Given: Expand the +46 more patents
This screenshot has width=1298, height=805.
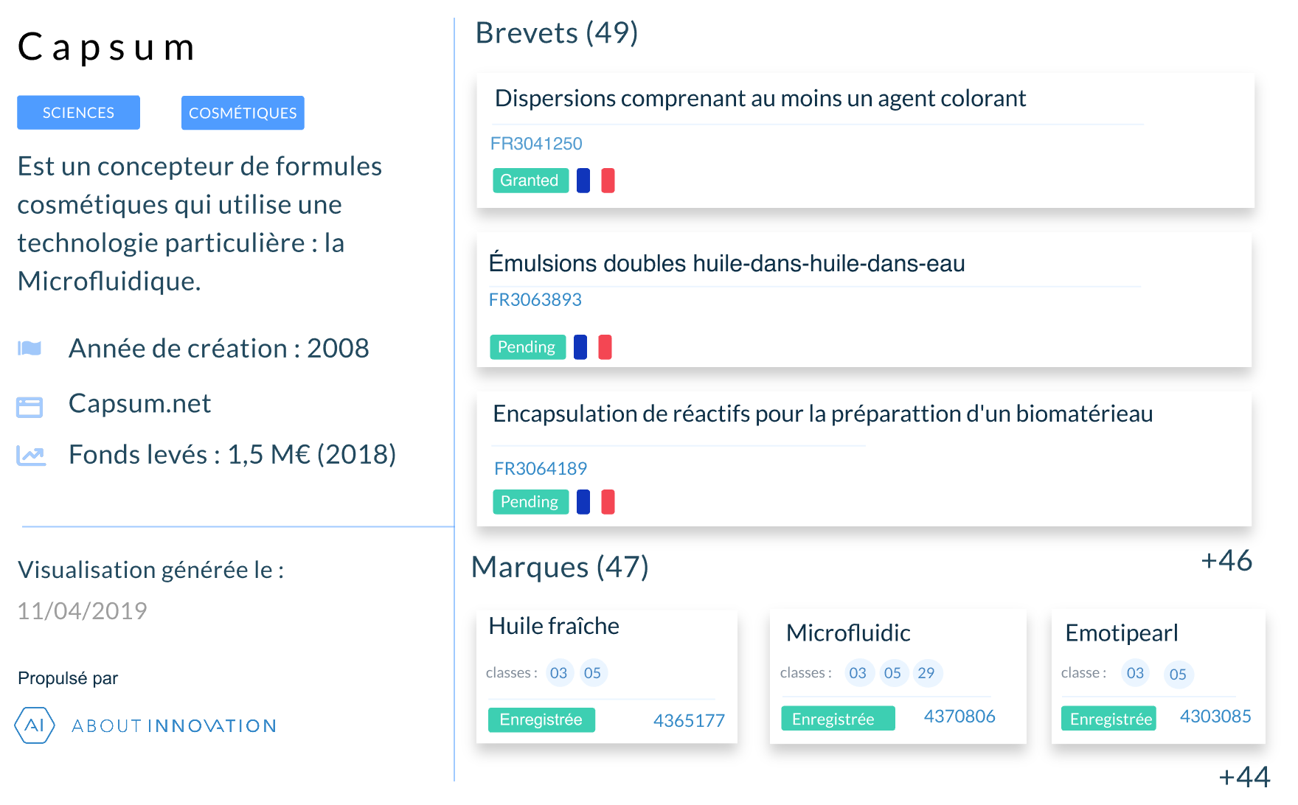Looking at the screenshot, I should tap(1226, 561).
